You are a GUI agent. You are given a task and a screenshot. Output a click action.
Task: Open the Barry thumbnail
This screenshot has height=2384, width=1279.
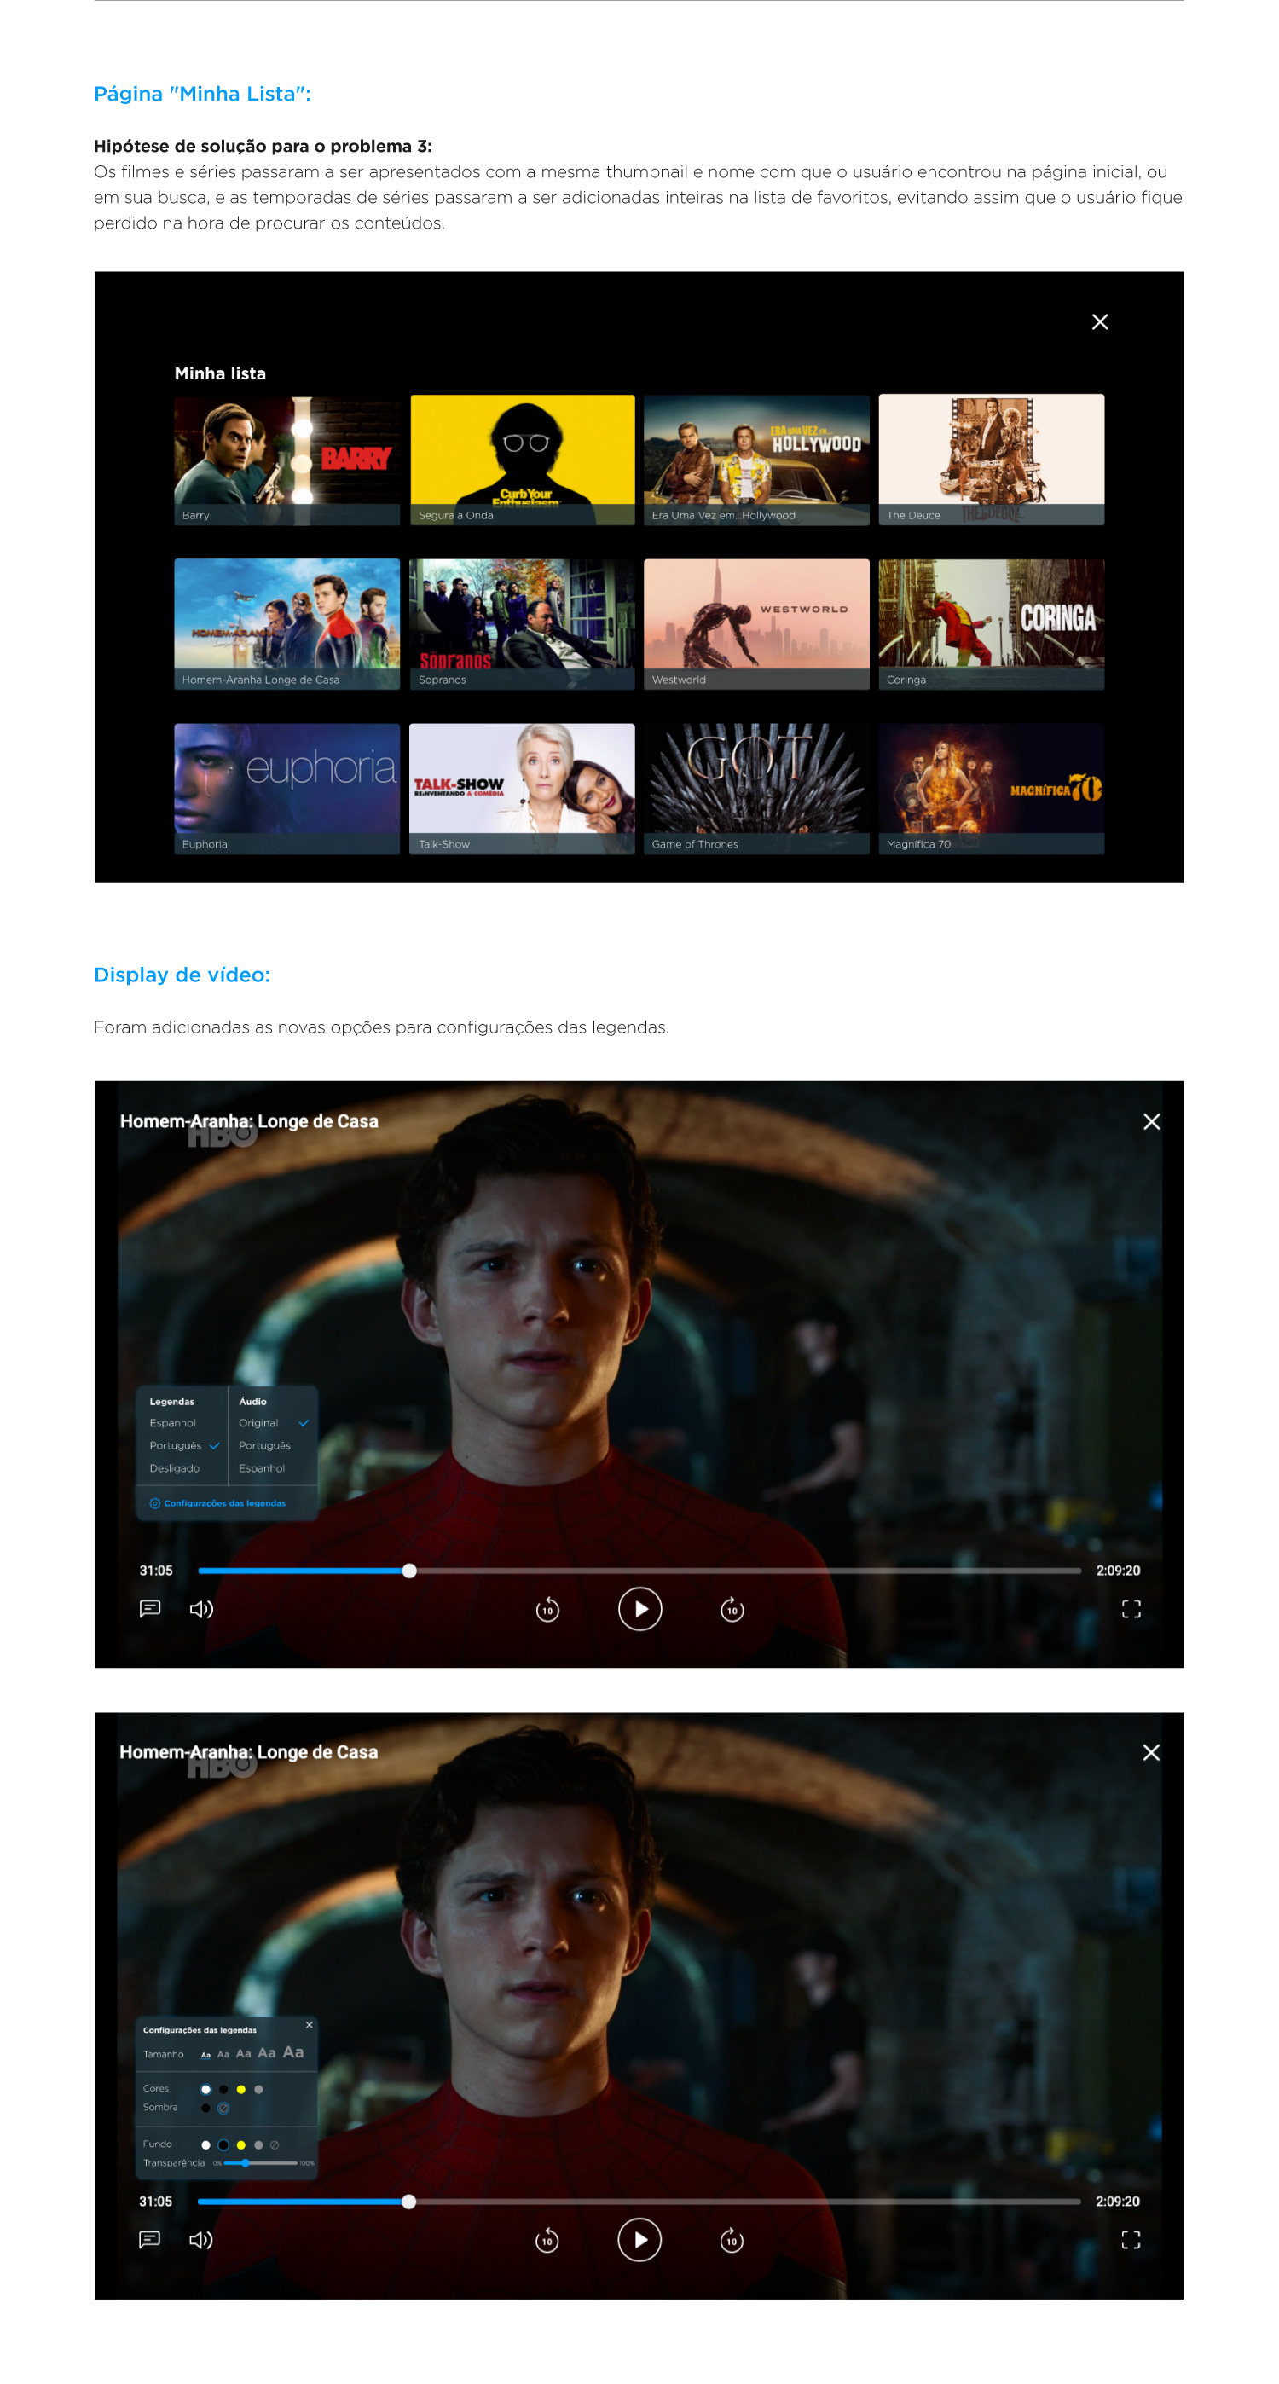click(x=286, y=460)
